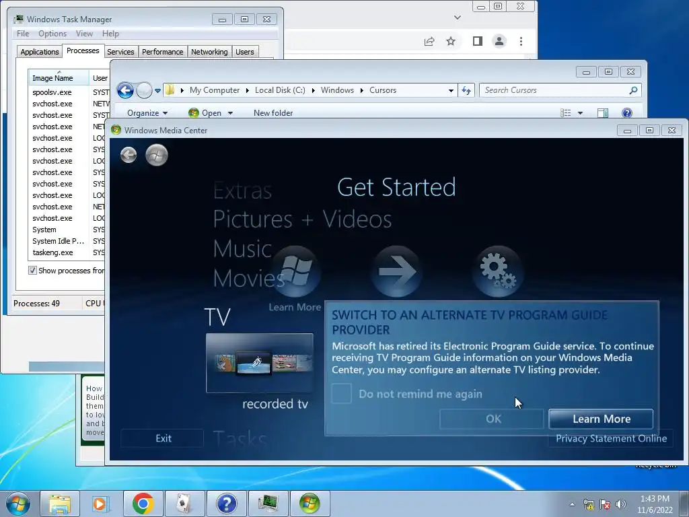Image resolution: width=689 pixels, height=517 pixels.
Task: Click the Windows folder in breadcrumb
Action: tap(337, 90)
